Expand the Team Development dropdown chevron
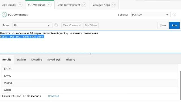 coord(84,5)
